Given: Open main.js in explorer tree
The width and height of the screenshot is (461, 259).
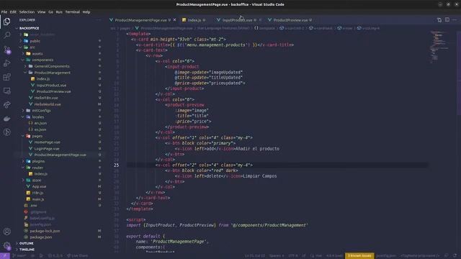Looking at the screenshot, I should click(38, 199).
